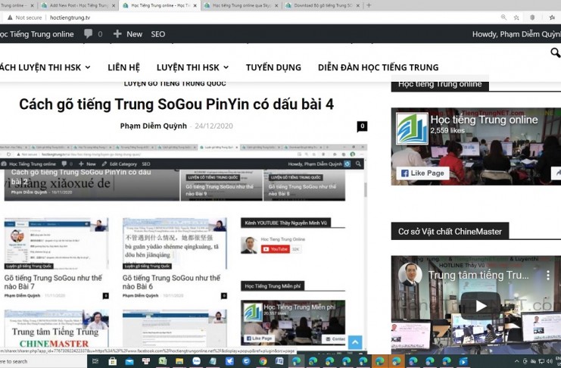Open Zoom app from taskbar
This screenshot has height=368, width=561.
click(196, 361)
